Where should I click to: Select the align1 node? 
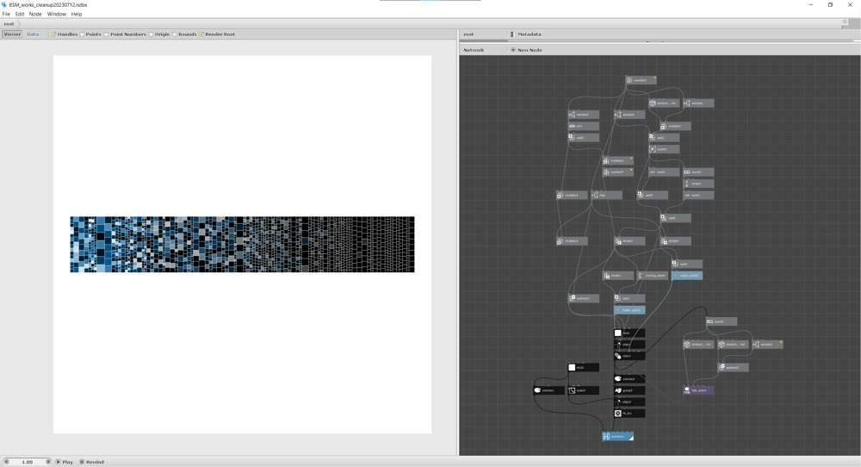(629, 345)
